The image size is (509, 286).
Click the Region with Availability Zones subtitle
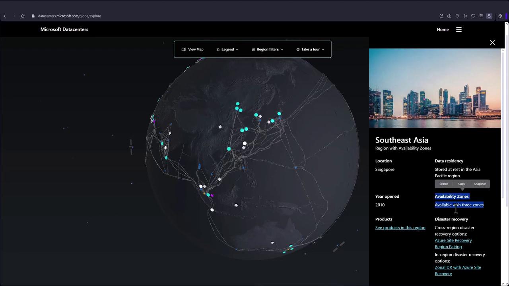403,148
